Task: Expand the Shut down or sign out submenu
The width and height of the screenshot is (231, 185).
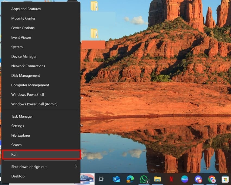Action: coord(29,167)
